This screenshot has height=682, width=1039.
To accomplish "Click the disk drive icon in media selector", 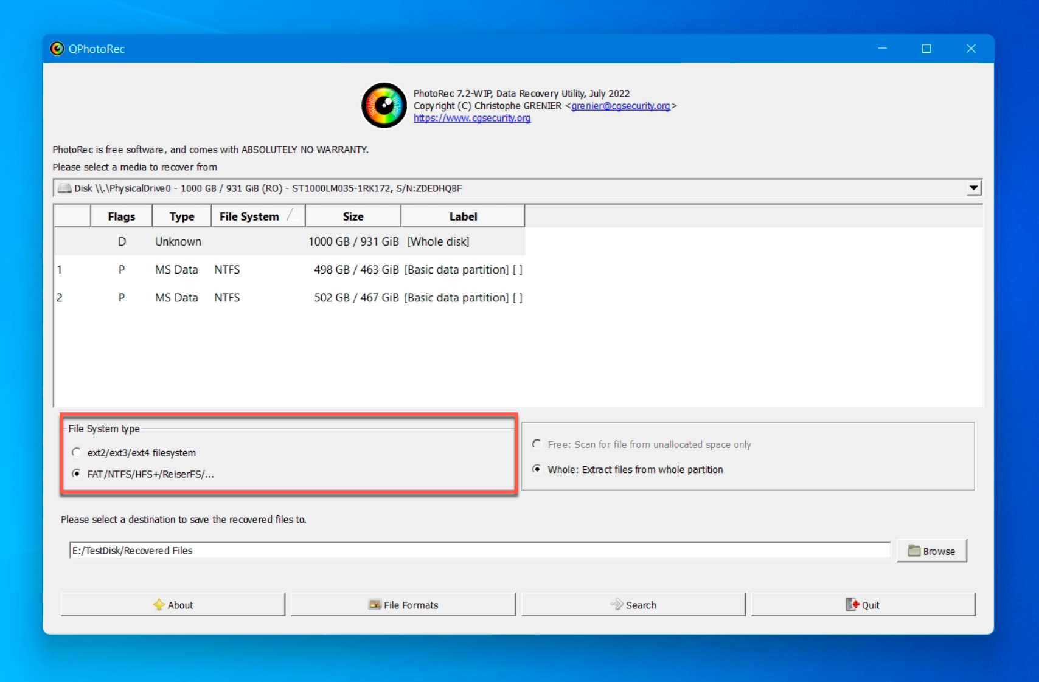I will coord(64,188).
